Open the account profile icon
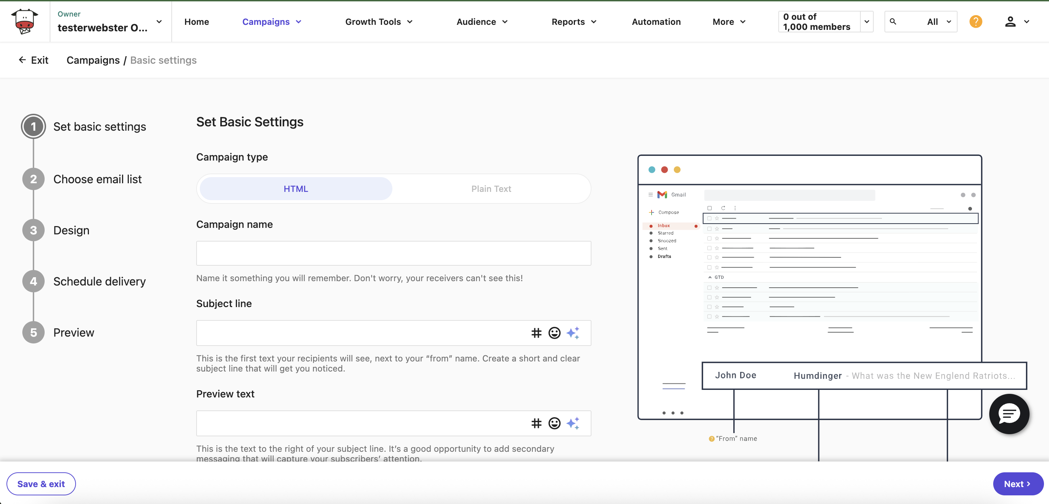Screen dimensions: 1049x504 tap(1011, 22)
